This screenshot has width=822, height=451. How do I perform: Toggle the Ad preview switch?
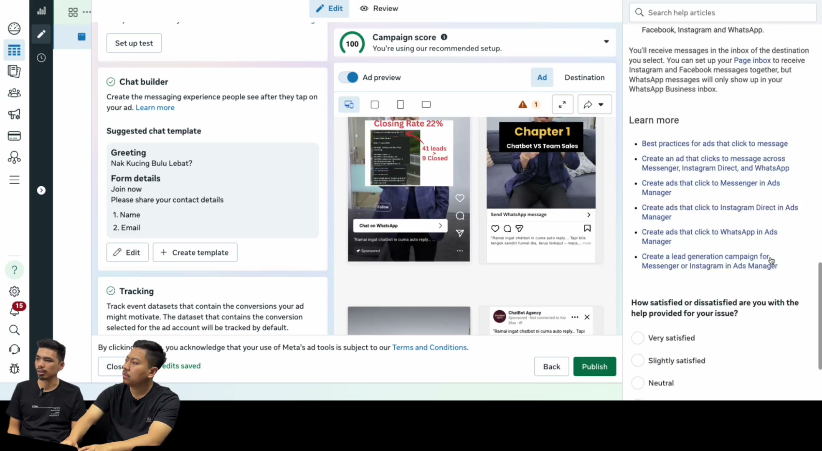[348, 77]
